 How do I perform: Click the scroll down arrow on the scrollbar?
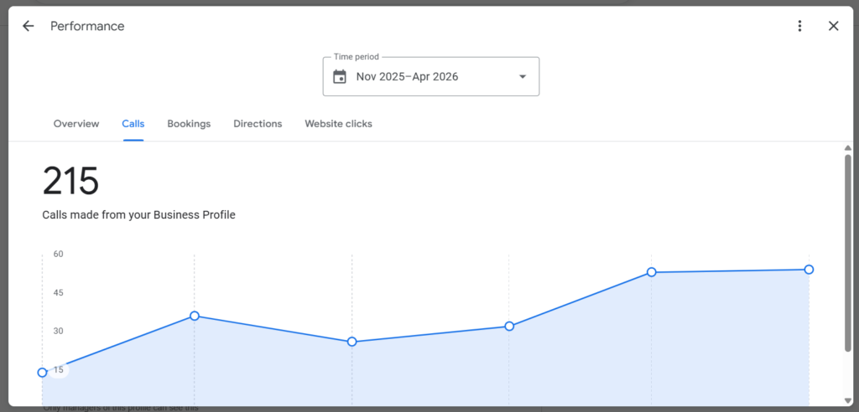[x=847, y=402]
